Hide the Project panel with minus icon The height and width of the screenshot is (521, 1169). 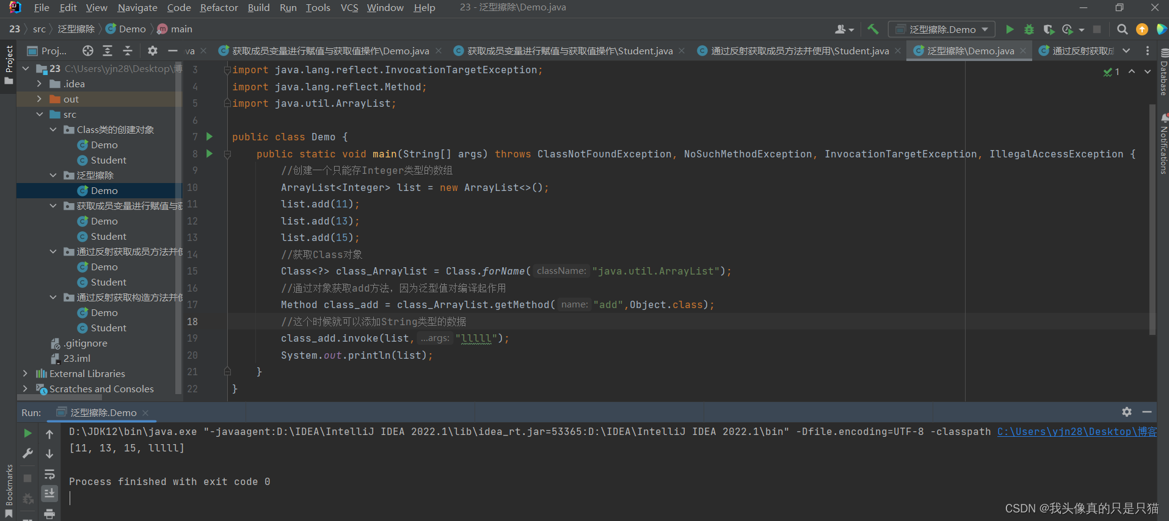[172, 51]
